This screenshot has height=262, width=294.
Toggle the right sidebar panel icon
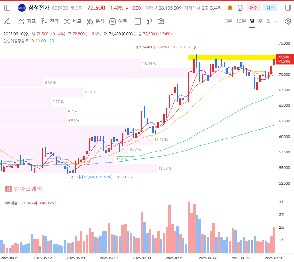(x=288, y=8)
